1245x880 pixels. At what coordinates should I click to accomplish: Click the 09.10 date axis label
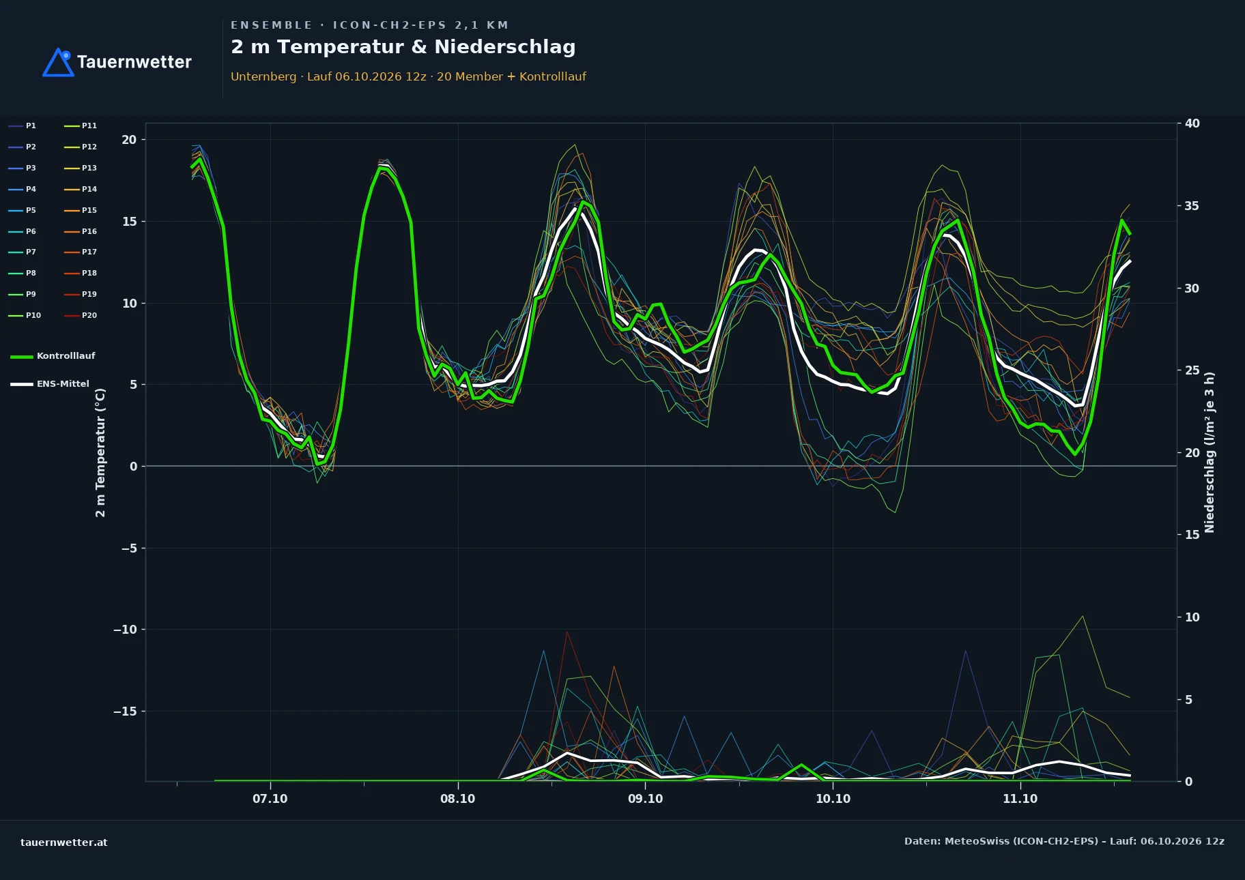tap(645, 799)
